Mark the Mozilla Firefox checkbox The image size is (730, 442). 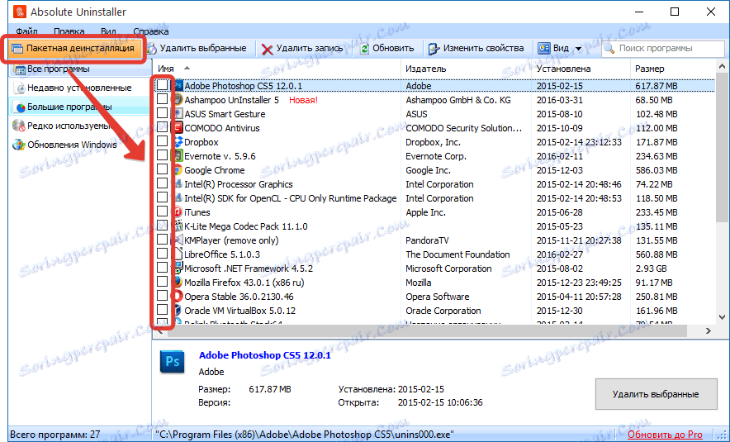(x=162, y=282)
